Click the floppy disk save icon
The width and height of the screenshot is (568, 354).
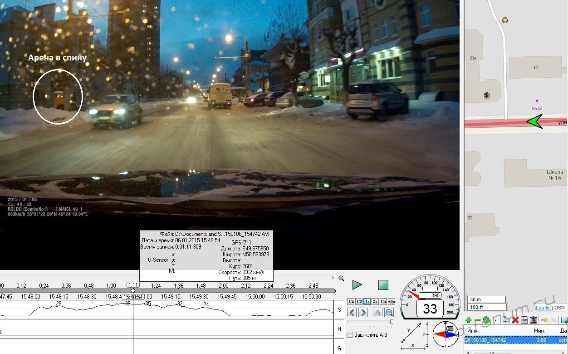[524, 320]
